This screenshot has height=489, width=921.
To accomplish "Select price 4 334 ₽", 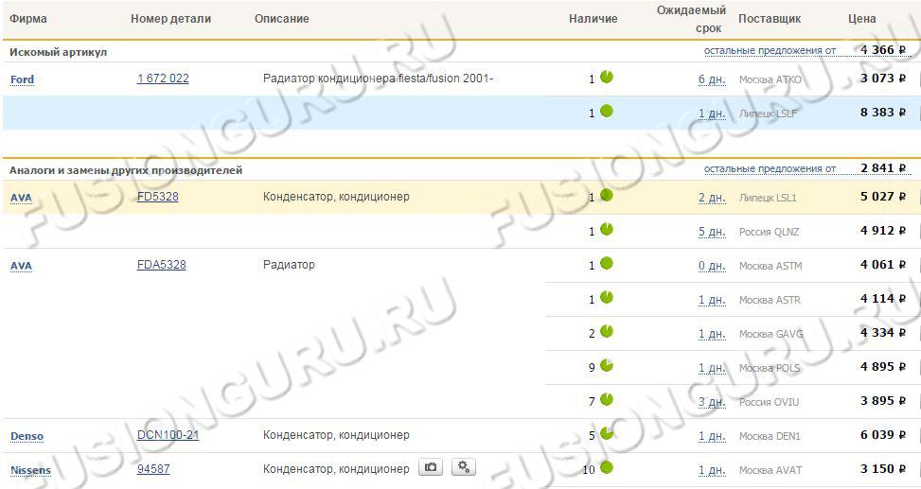I will pyautogui.click(x=883, y=333).
